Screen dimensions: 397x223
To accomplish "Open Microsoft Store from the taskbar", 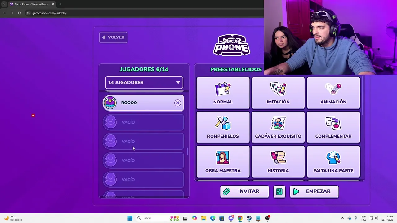I will point(221,218).
